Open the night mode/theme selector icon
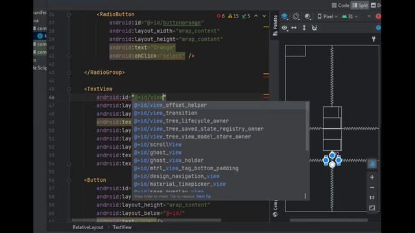Screen dimensions: 415x233 (x=307, y=16)
